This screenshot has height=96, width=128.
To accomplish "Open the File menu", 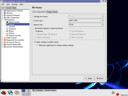I will tap(3, 4).
